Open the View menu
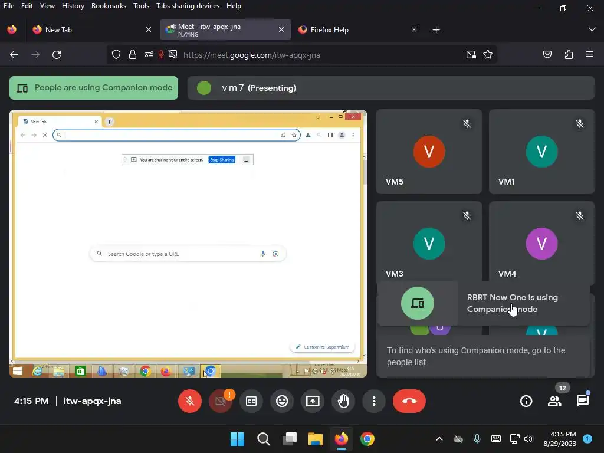 [x=47, y=6]
